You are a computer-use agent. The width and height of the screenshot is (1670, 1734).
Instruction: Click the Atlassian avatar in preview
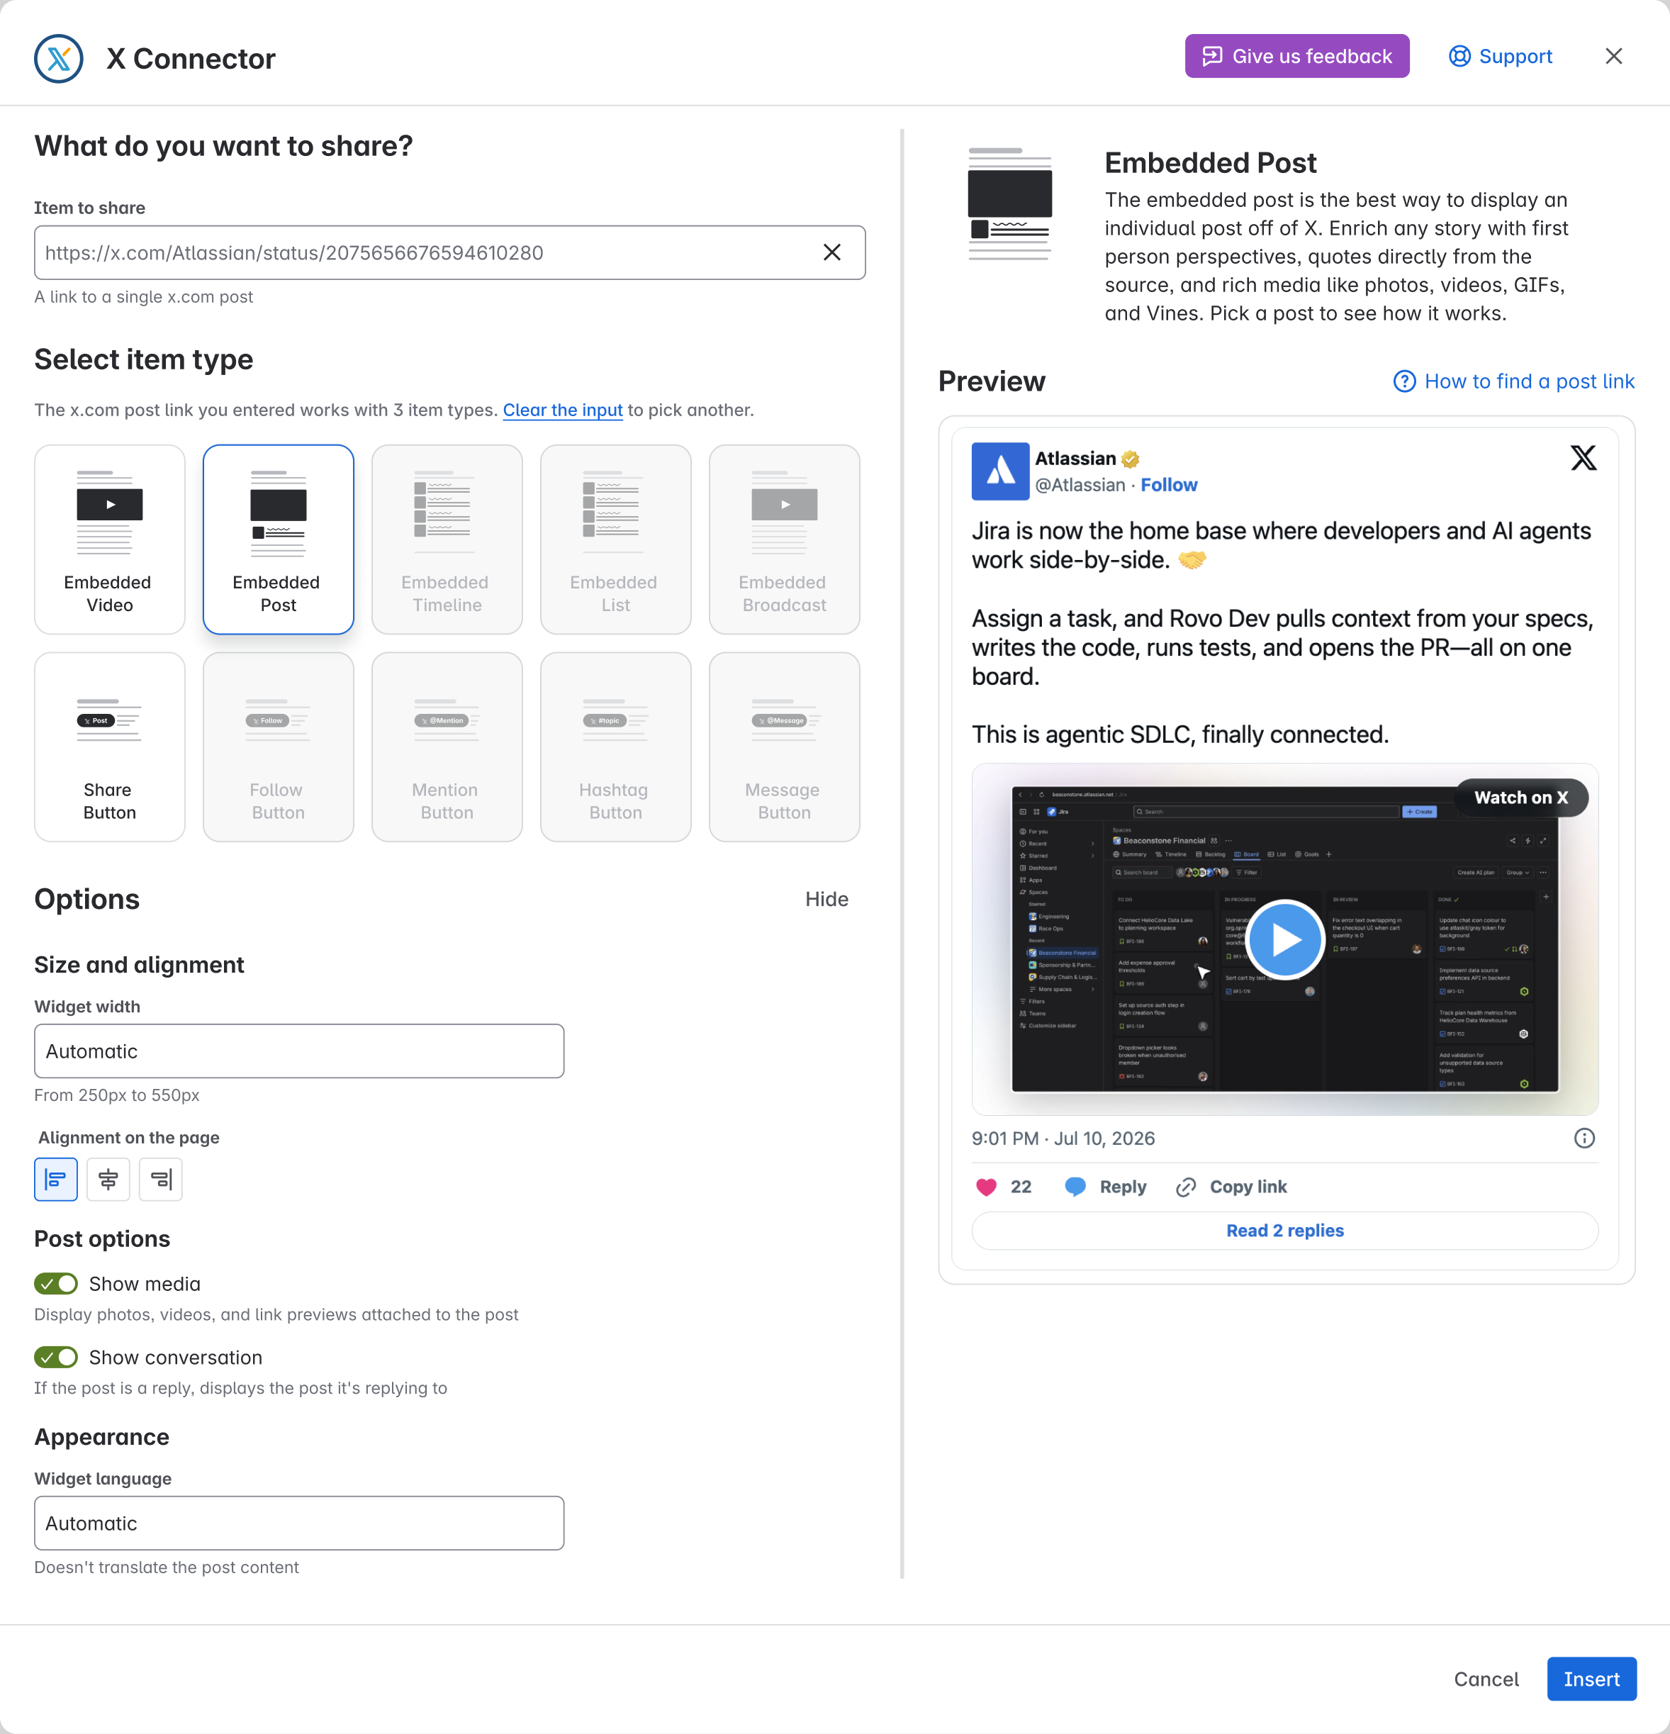pyautogui.click(x=1000, y=471)
